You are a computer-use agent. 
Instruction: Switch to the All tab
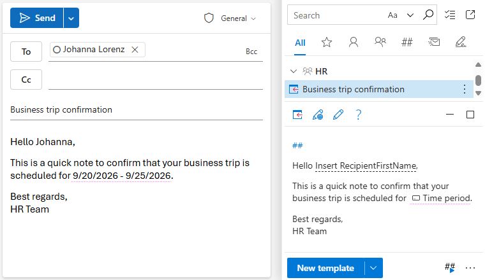point(300,43)
